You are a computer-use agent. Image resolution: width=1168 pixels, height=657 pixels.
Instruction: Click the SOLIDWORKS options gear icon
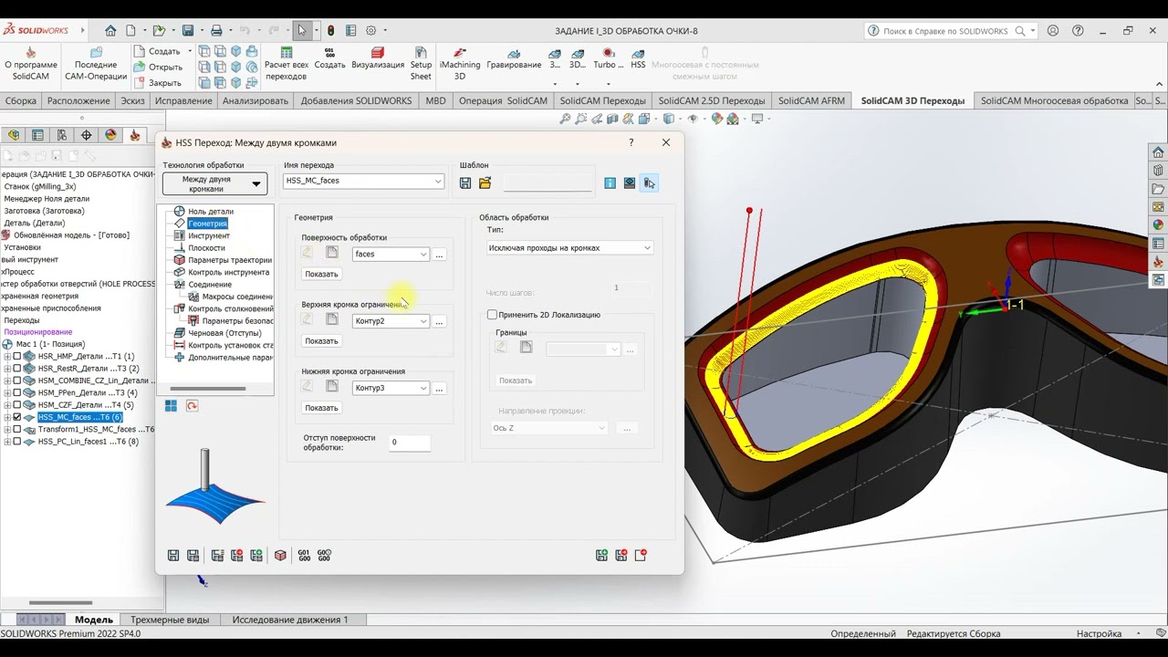pyautogui.click(x=371, y=30)
